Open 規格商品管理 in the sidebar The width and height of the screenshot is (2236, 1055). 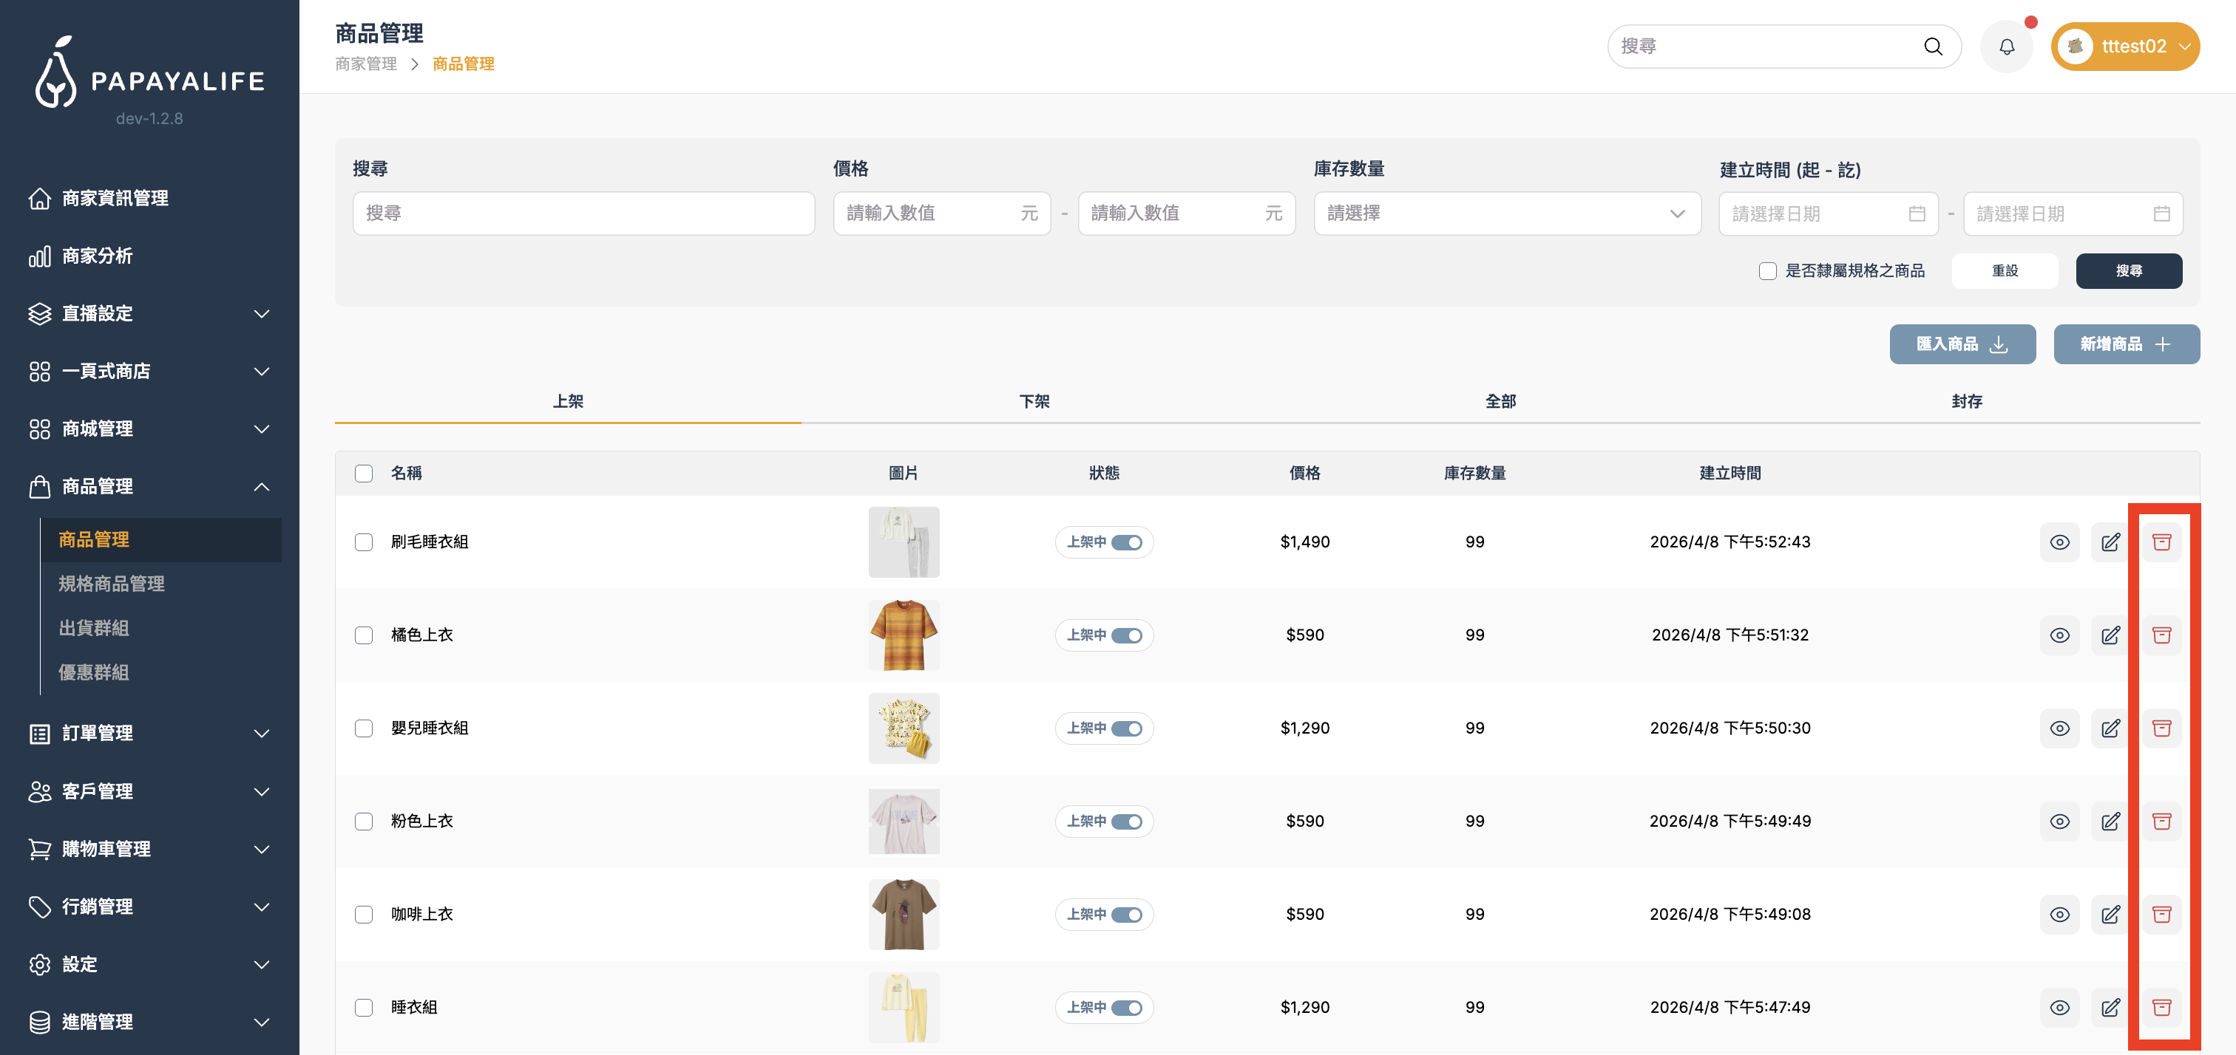pyautogui.click(x=111, y=584)
